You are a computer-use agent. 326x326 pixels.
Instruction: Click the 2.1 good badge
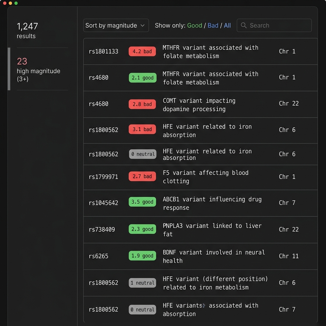142,78
